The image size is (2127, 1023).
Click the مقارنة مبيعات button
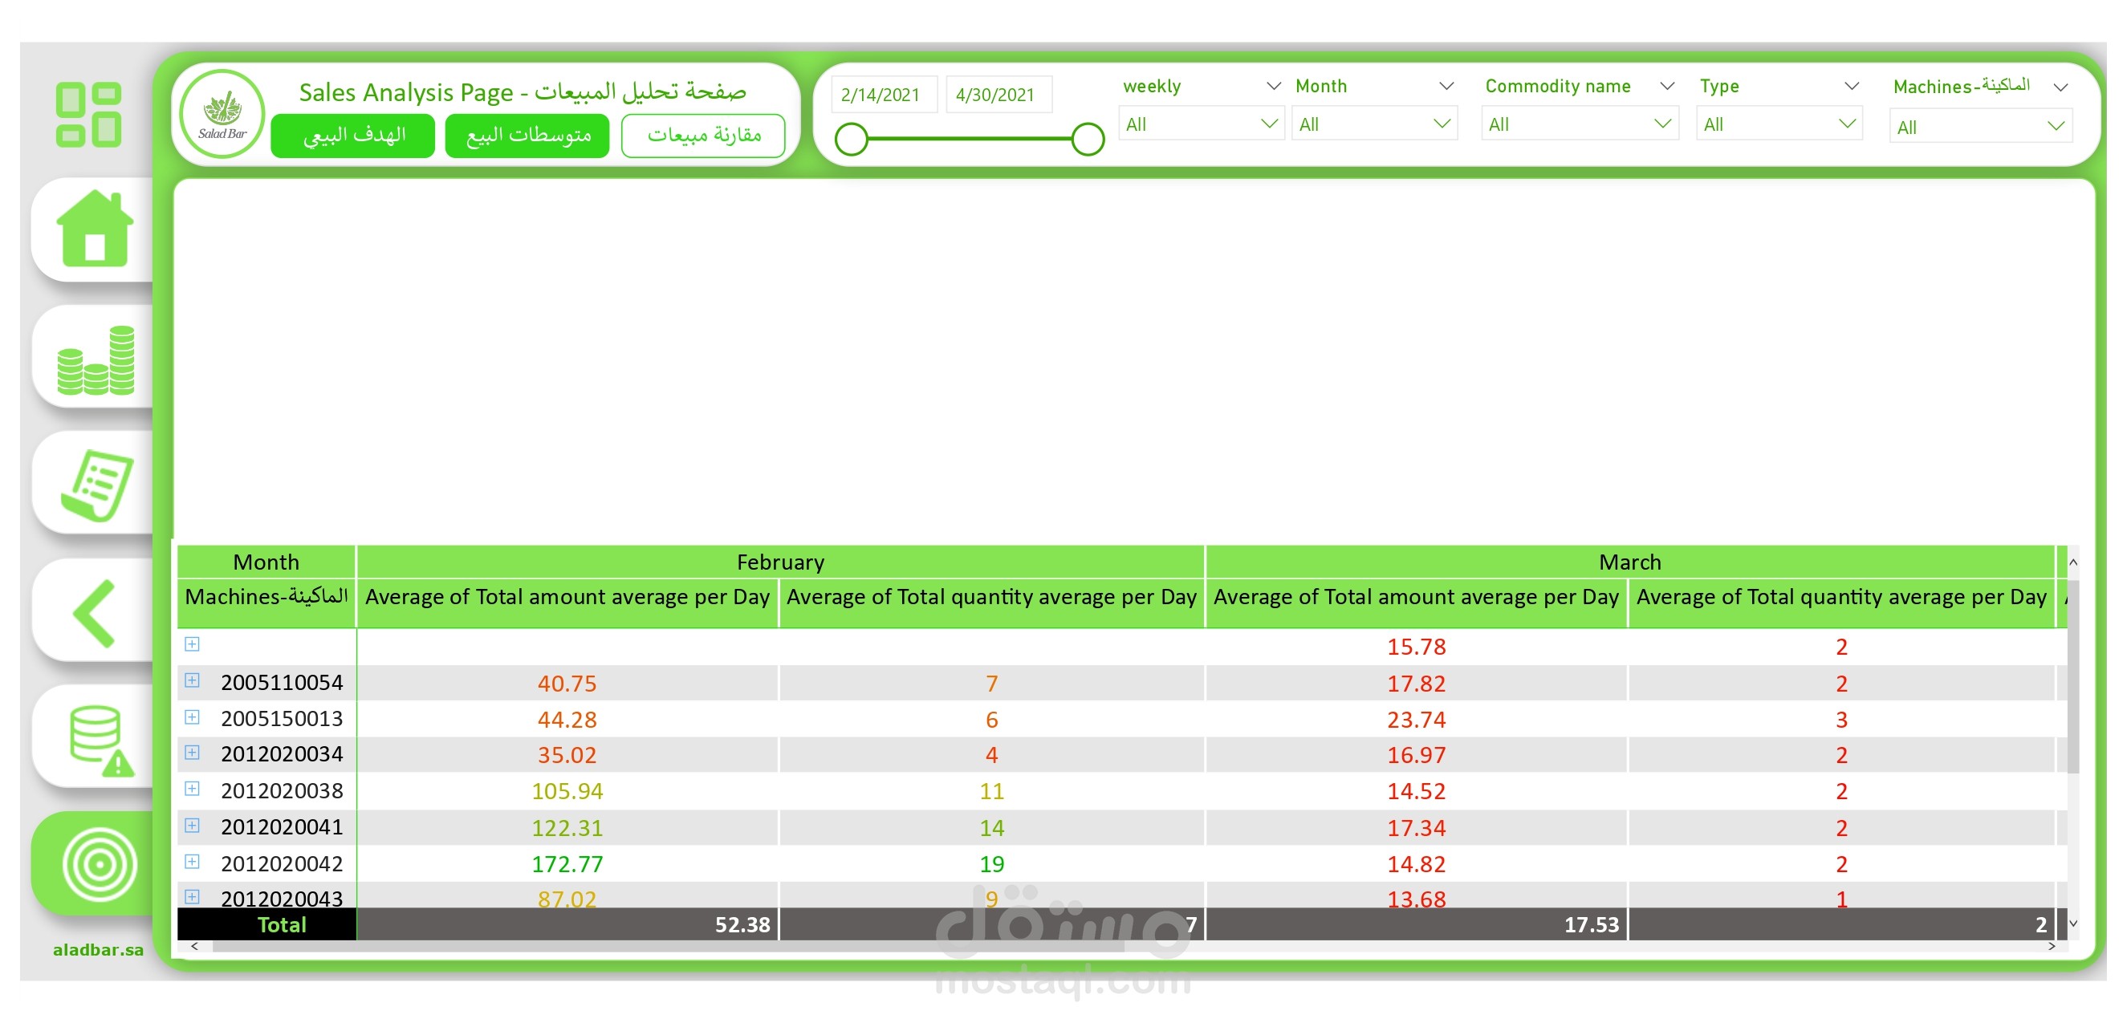point(702,135)
